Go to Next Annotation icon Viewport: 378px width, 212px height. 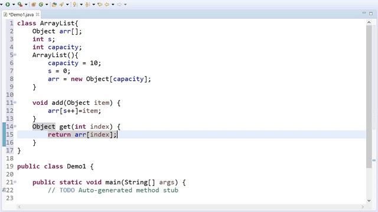(74, 4)
